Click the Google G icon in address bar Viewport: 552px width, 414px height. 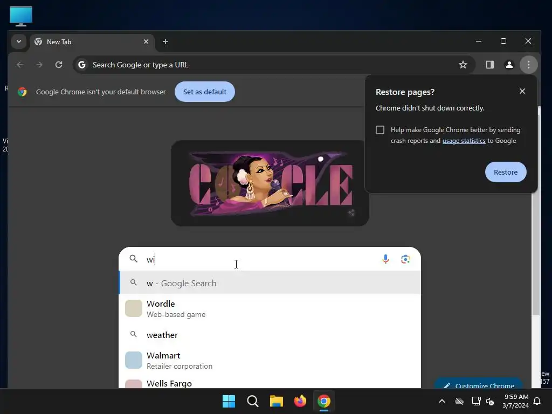pyautogui.click(x=82, y=65)
